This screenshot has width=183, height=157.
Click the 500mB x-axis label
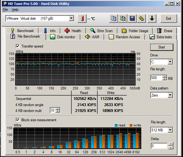pos(135,88)
